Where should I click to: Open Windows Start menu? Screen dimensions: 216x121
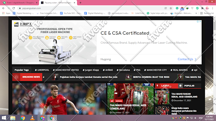click(4, 118)
